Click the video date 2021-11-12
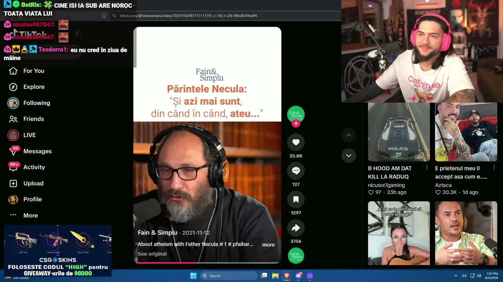This screenshot has width=503, height=282. 196,233
